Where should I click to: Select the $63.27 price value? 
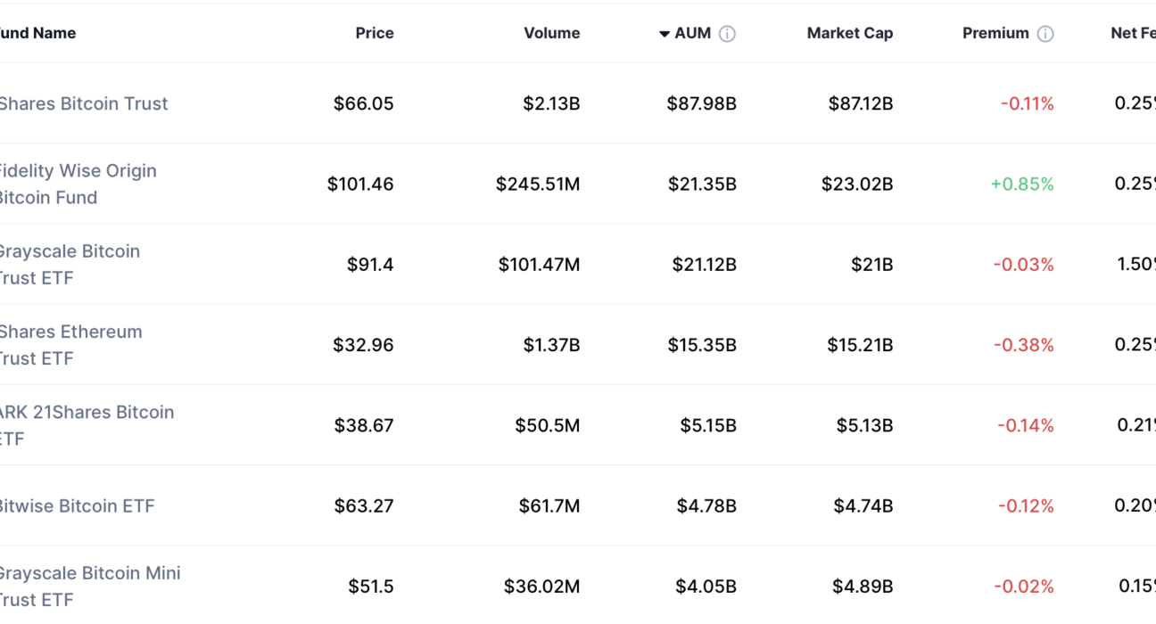coord(364,505)
